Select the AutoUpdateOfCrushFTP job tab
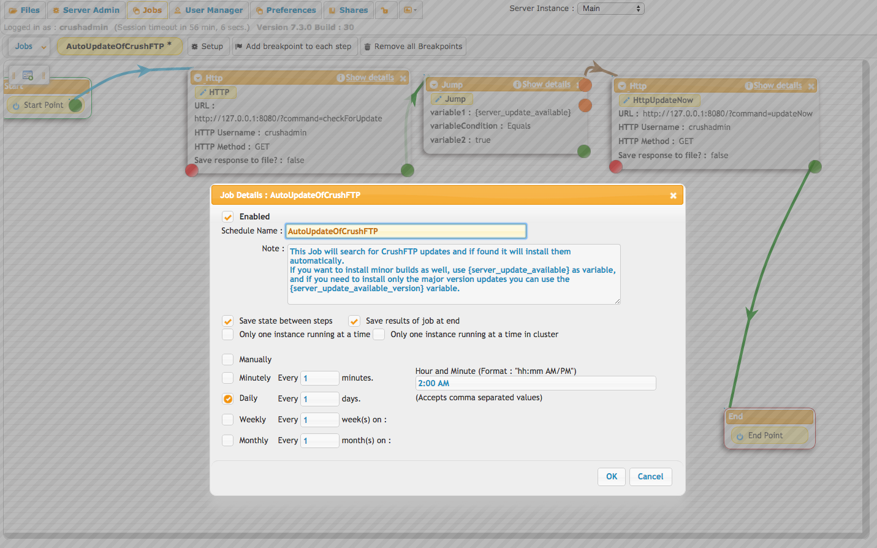This screenshot has width=877, height=548. (x=120, y=47)
